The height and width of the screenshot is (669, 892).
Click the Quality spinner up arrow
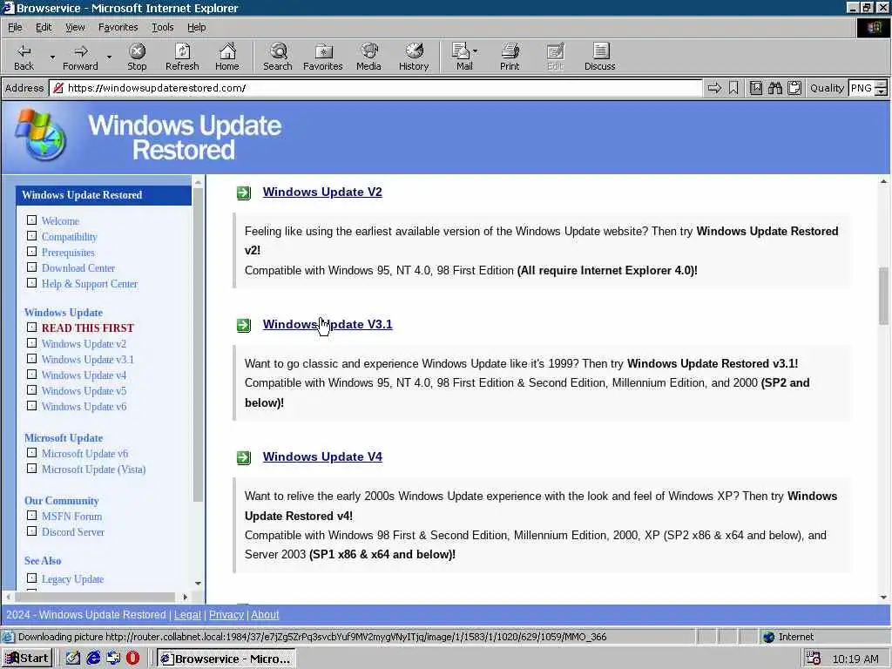pyautogui.click(x=882, y=84)
